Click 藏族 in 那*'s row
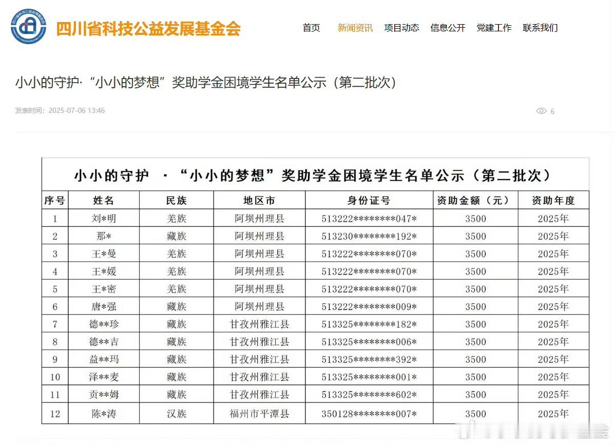The width and height of the screenshot is (615, 445). (176, 236)
